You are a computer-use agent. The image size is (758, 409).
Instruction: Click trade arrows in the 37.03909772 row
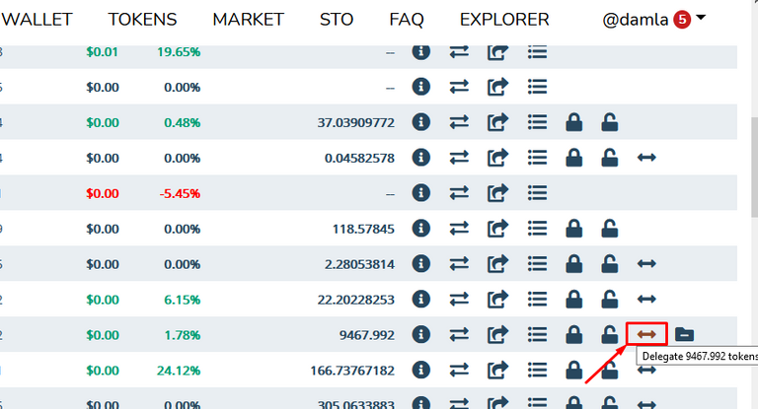coord(459,122)
